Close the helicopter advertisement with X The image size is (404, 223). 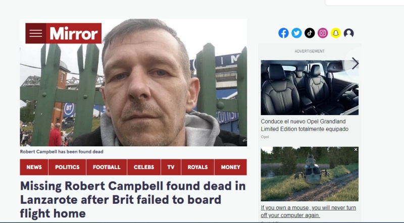coord(356,150)
